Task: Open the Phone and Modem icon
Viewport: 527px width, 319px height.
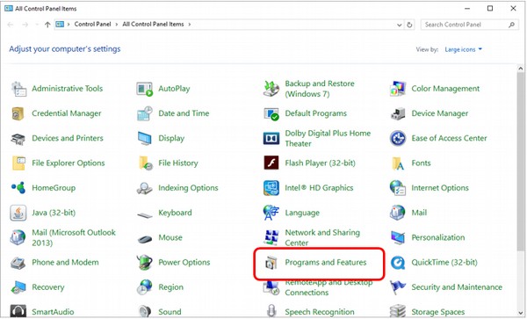Action: (18, 263)
